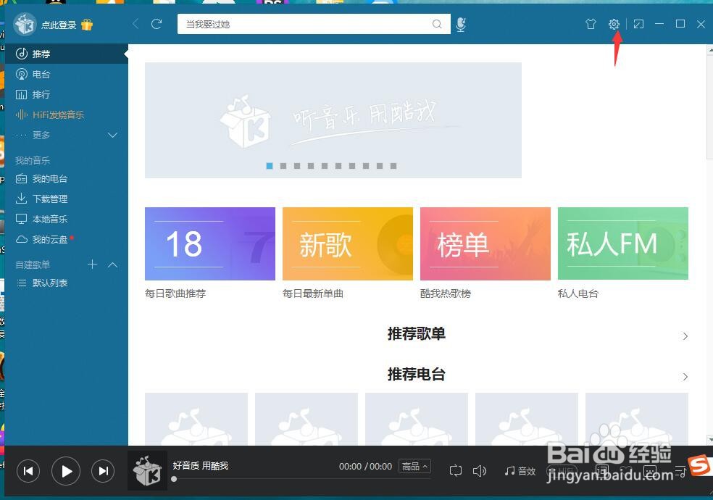The image size is (713, 500).
Task: Click the 每日最新单曲 caption link
Action: [313, 293]
